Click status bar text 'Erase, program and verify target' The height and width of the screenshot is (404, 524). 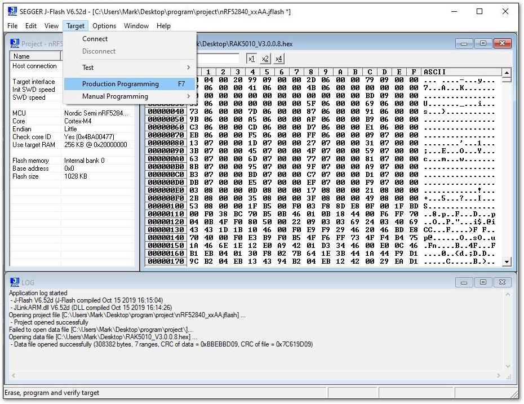pyautogui.click(x=52, y=393)
